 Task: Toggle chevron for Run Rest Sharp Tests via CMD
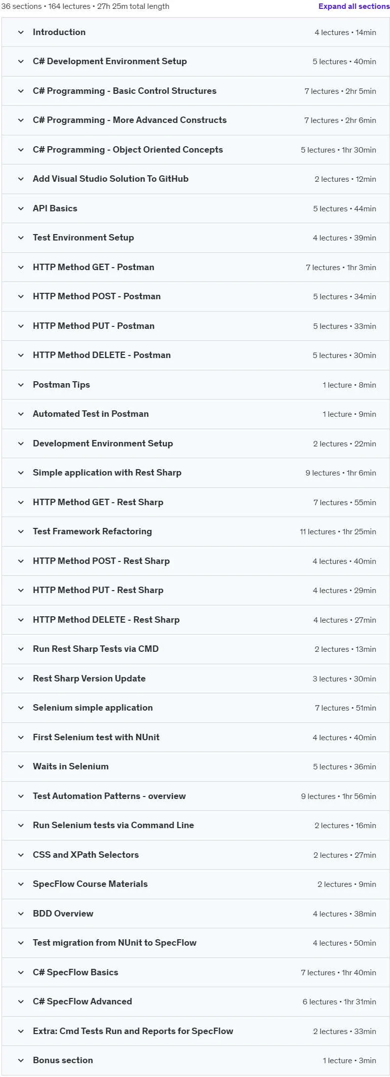coord(21,649)
